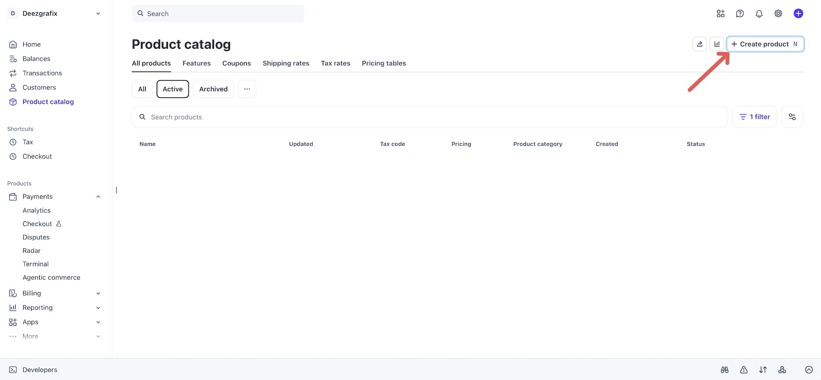Open the Deezgrafix account switcher dropdown
This screenshot has height=380, width=821.
tap(55, 14)
